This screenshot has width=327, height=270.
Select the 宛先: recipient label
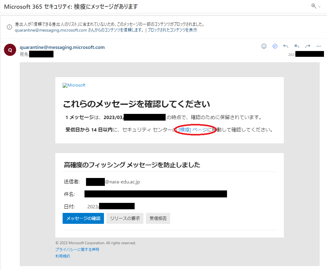tap(24, 54)
